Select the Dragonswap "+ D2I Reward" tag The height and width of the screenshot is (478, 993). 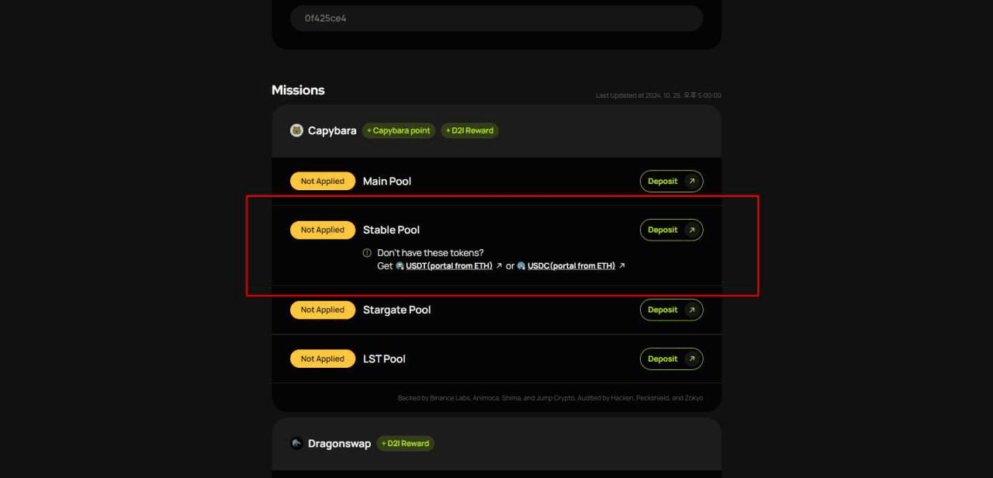405,443
